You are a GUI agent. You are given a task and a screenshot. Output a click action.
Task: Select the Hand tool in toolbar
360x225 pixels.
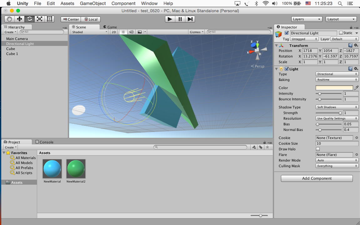pyautogui.click(x=9, y=19)
